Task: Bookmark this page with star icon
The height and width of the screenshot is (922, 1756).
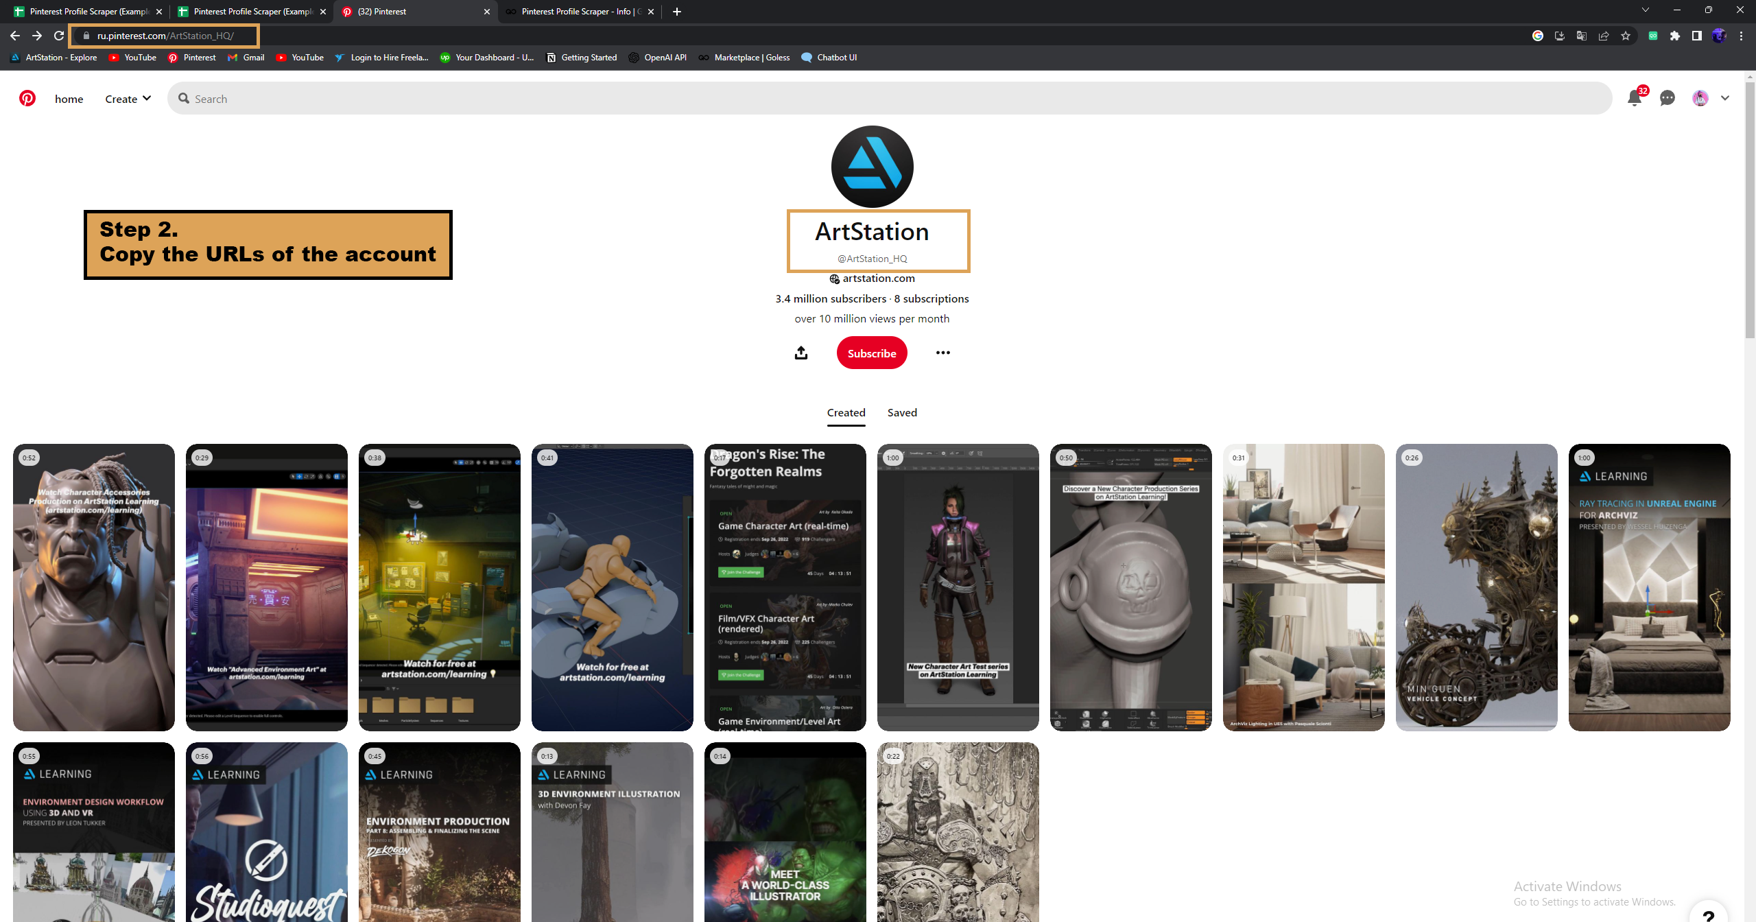Action: pyautogui.click(x=1626, y=36)
